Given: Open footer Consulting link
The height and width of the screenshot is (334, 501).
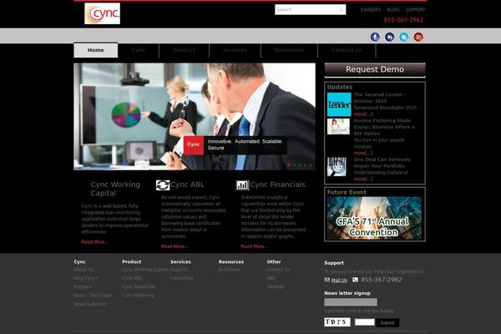Looking at the screenshot, I should [182, 278].
